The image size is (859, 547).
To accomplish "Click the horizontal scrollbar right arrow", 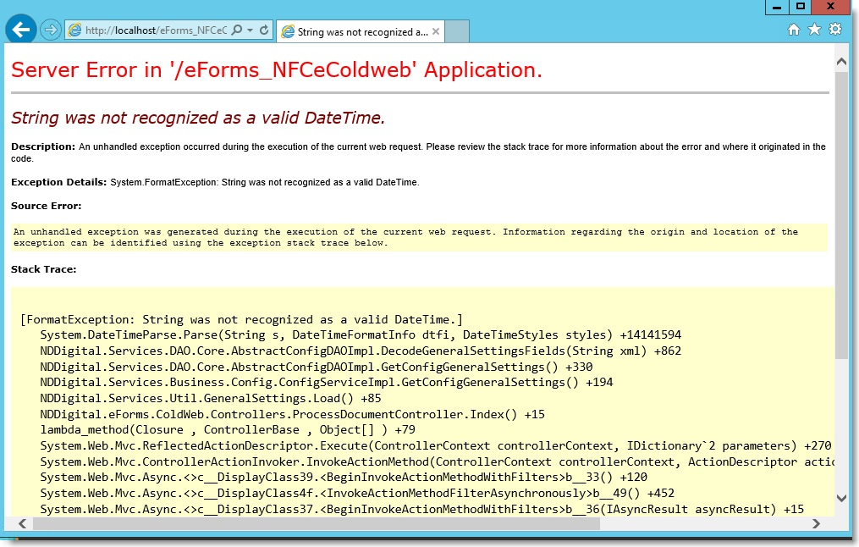I will (x=816, y=524).
